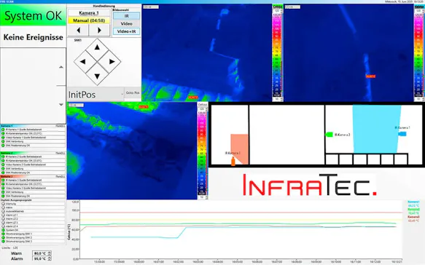Click into the Warn temperature field
This screenshot has height=265, width=425.
pos(39,253)
